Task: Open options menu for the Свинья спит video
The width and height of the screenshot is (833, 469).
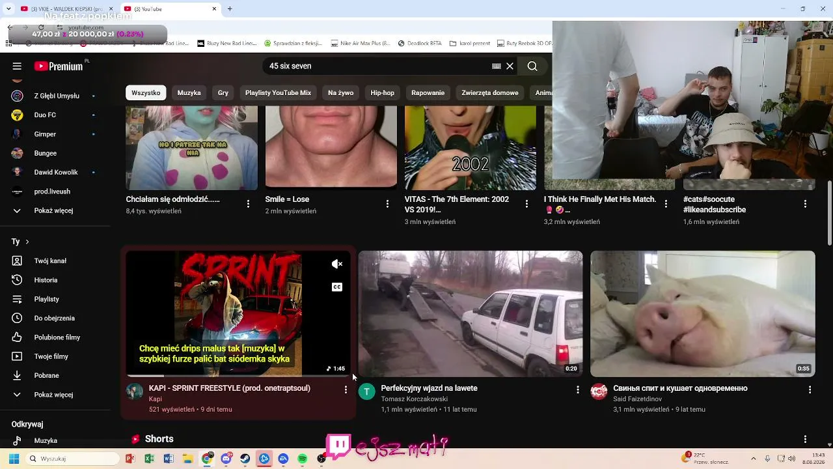Action: pos(810,390)
